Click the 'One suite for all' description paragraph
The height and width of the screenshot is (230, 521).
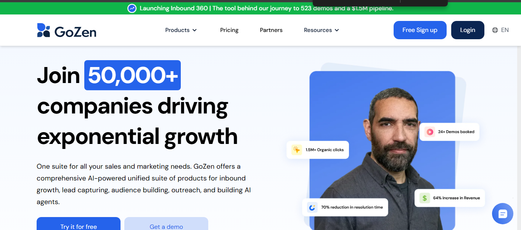click(x=144, y=184)
